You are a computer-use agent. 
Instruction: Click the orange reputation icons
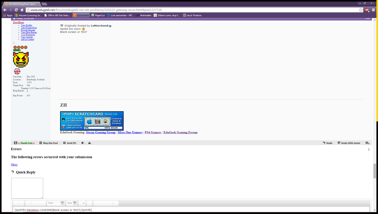tap(20, 47)
